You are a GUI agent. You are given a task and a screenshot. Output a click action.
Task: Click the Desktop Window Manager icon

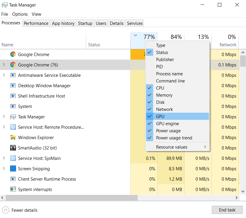pyautogui.click(x=13, y=86)
